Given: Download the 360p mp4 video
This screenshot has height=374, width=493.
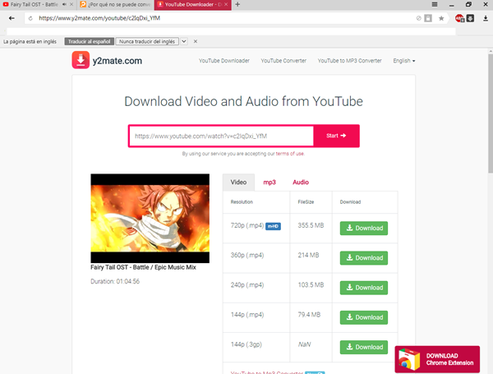Looking at the screenshot, I should [x=364, y=258].
